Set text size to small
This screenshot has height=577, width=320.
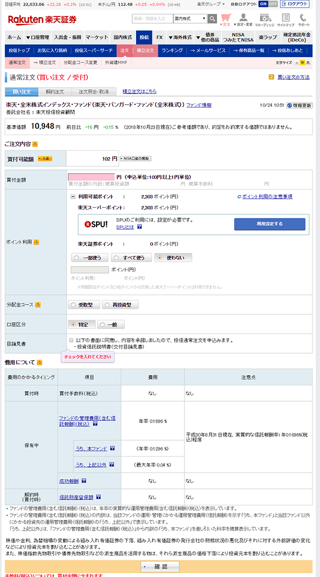[297, 63]
